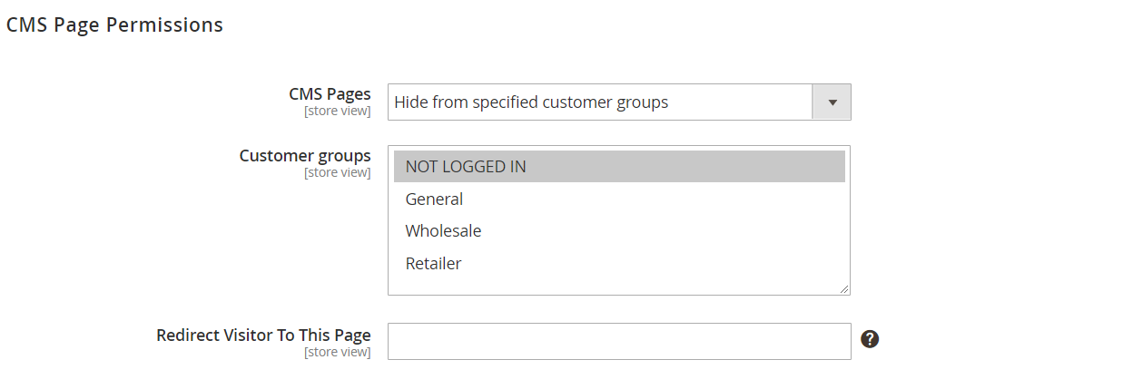Focus the Redirect Visitor To This Page field
Viewport: 1123px width, 389px height.
click(x=619, y=341)
